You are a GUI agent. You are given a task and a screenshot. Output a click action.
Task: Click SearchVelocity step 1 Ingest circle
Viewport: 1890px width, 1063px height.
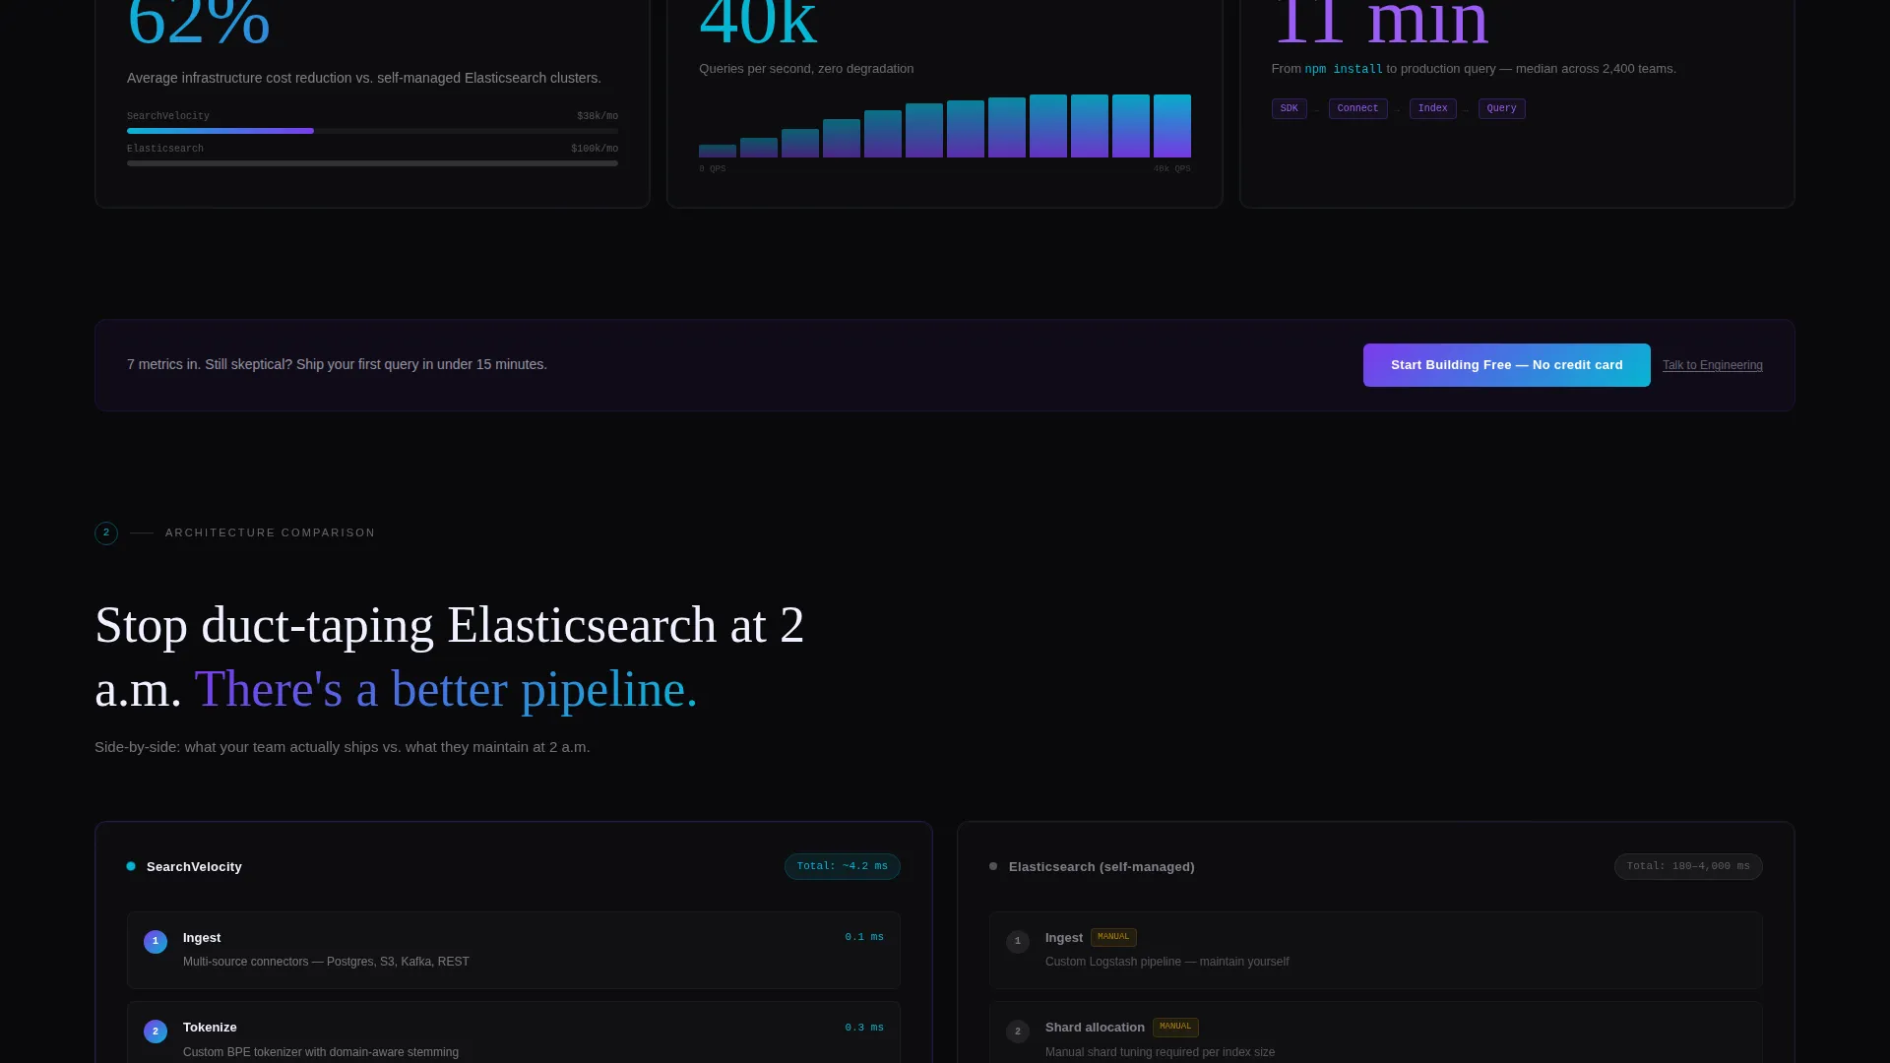[x=156, y=942]
